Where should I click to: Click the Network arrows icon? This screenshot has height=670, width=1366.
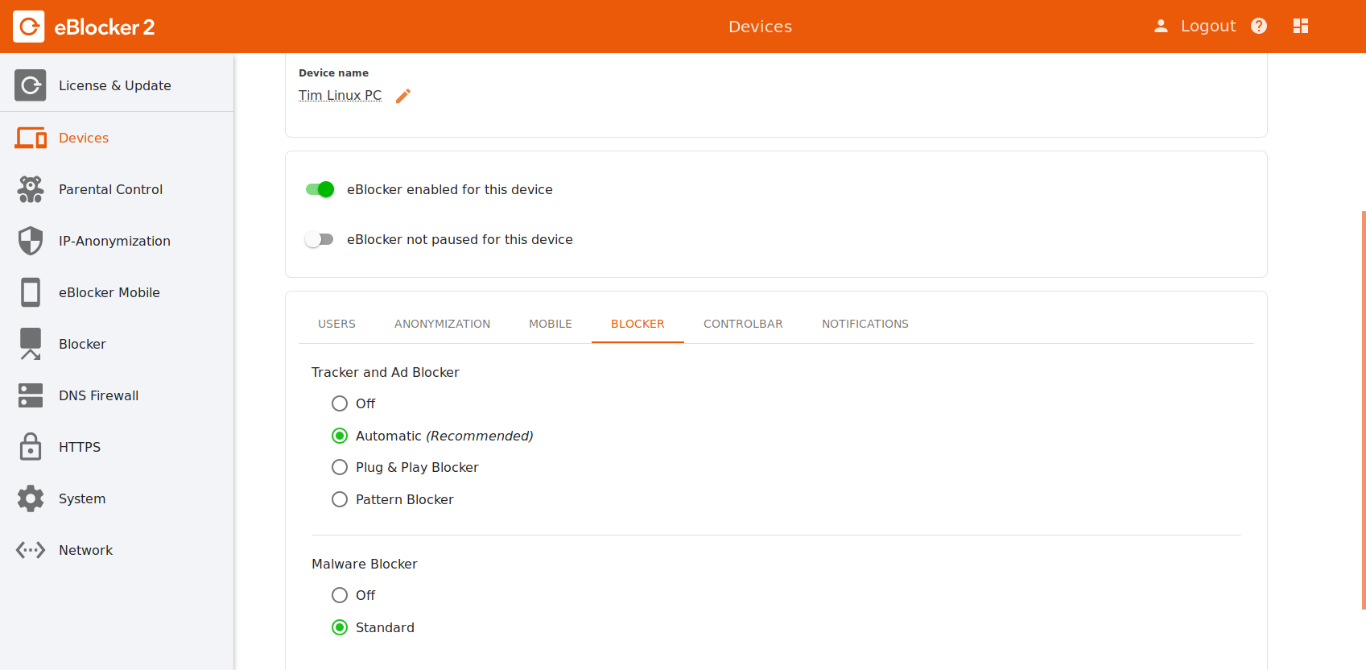pos(31,550)
